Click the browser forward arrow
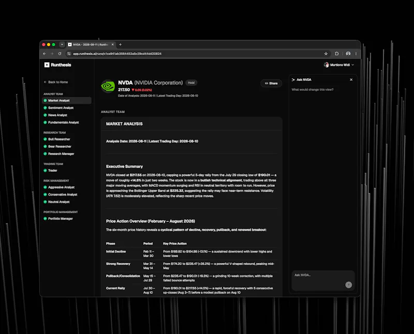Viewport: 414px width, 334px height. (x=52, y=54)
